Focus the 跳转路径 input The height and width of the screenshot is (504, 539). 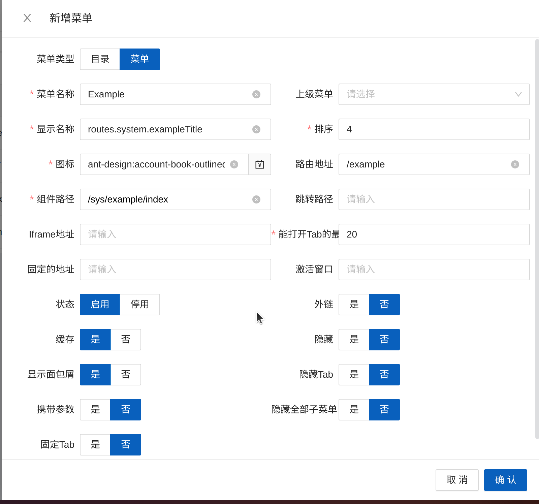coord(434,199)
